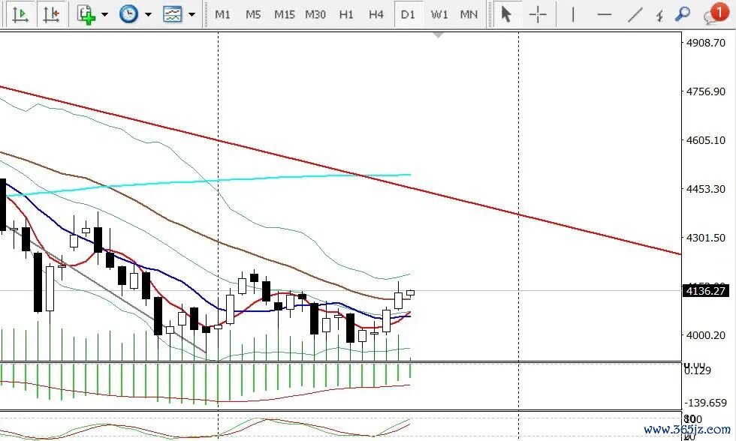
Task: Open the magnifier Search icon
Action: coord(683,14)
